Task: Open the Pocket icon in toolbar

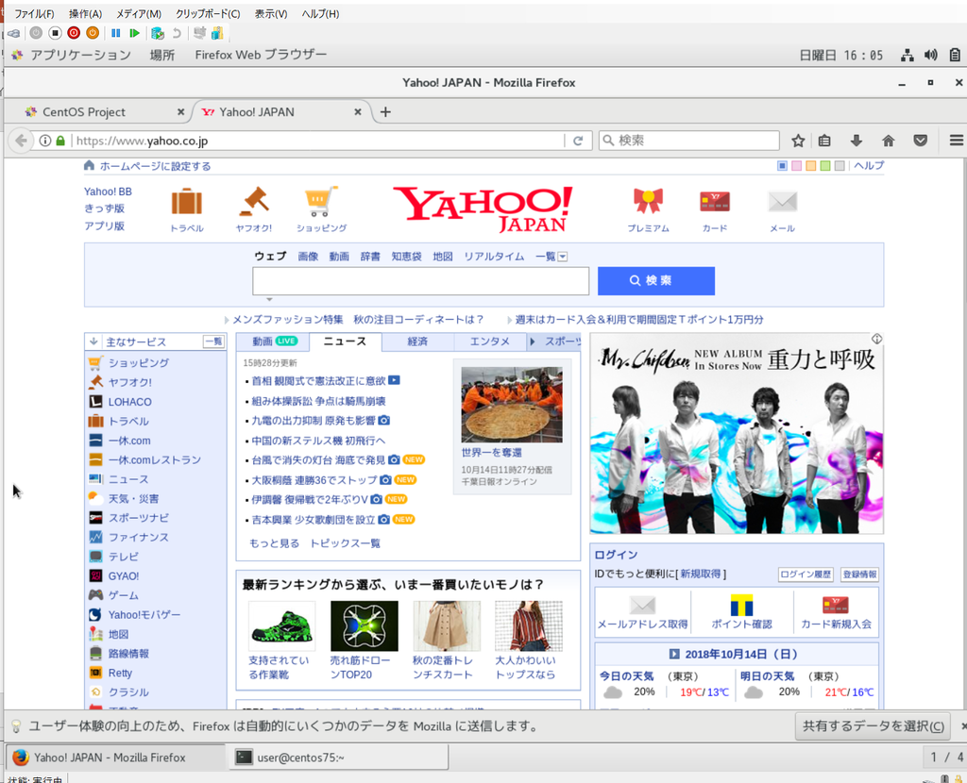Action: 920,141
